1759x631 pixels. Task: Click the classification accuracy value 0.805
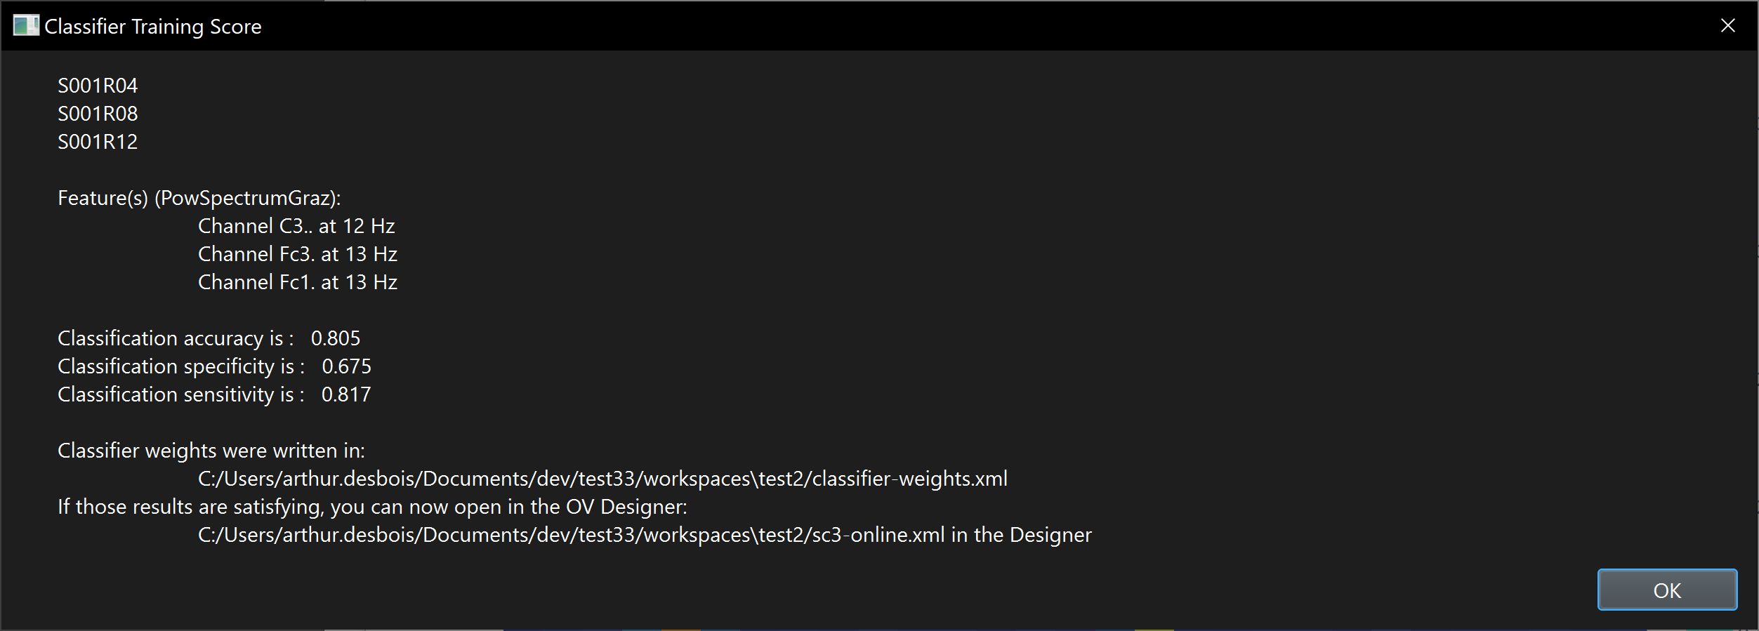336,338
